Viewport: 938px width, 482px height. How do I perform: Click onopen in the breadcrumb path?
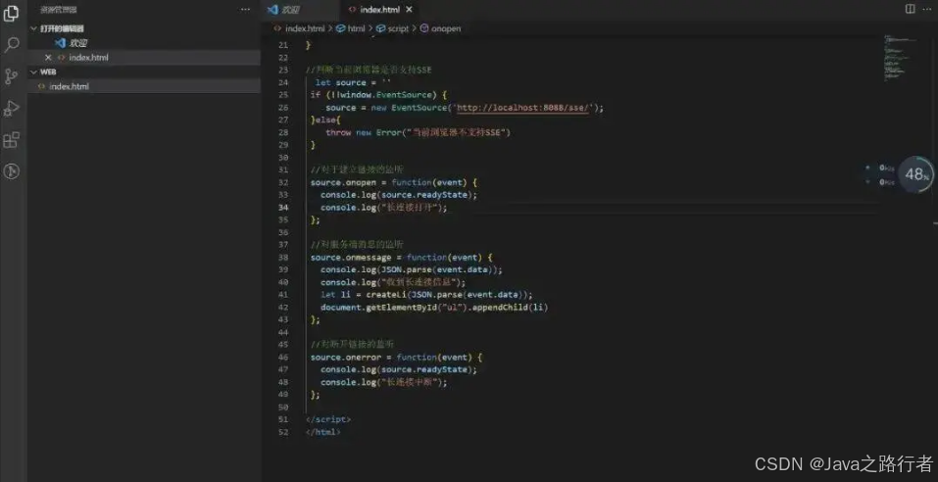pos(446,28)
